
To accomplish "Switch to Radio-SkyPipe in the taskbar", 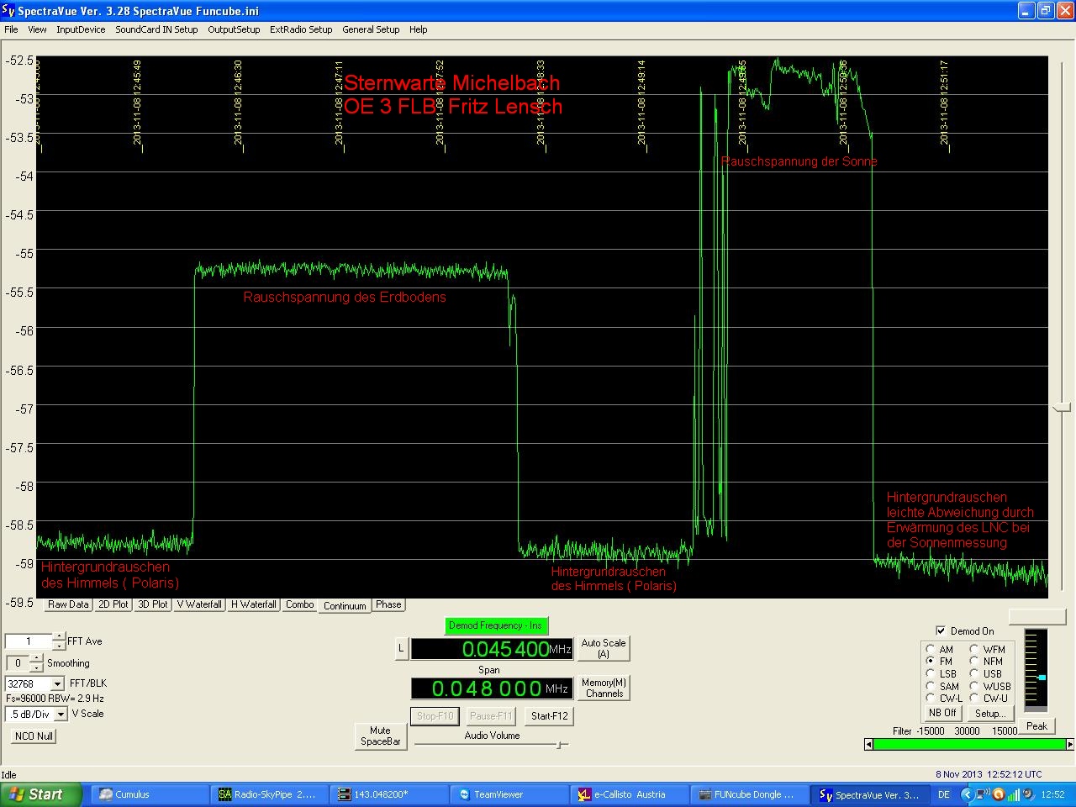I will [269, 794].
